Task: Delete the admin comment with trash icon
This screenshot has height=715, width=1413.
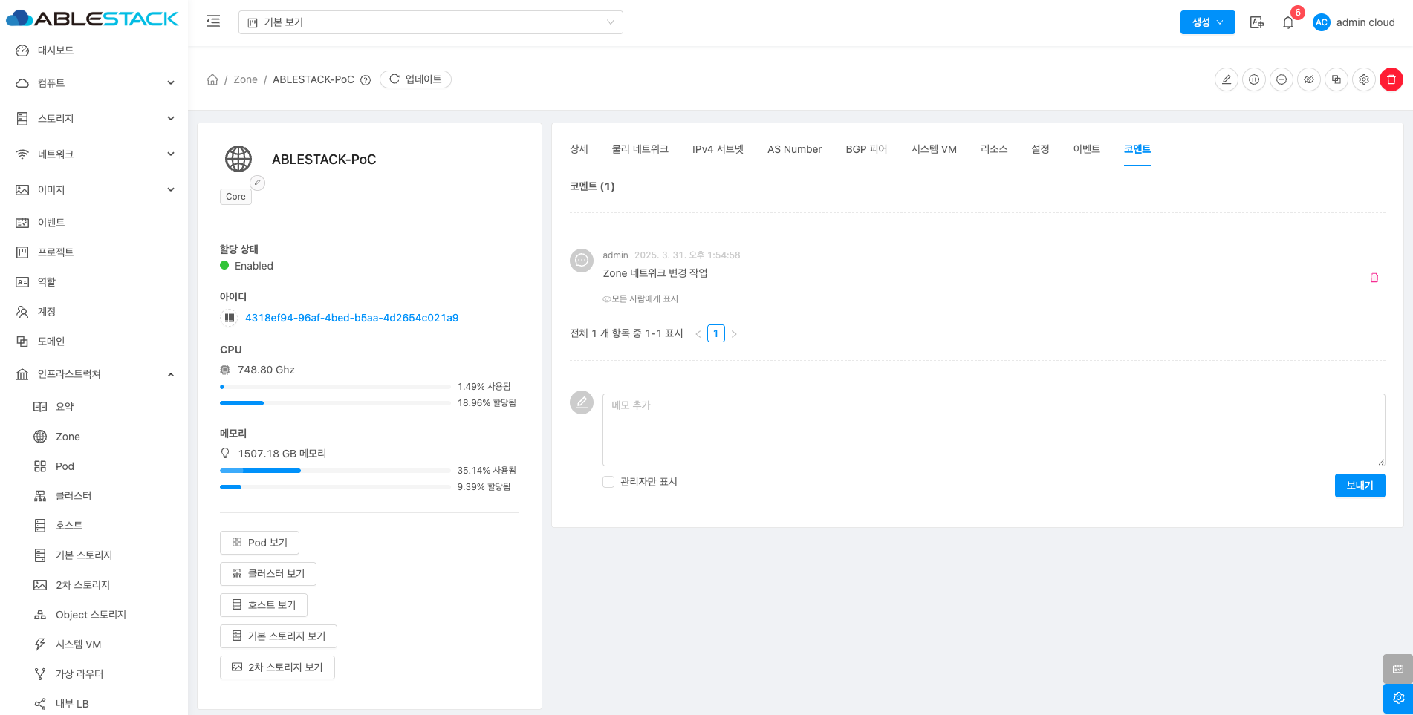Action: [1374, 278]
